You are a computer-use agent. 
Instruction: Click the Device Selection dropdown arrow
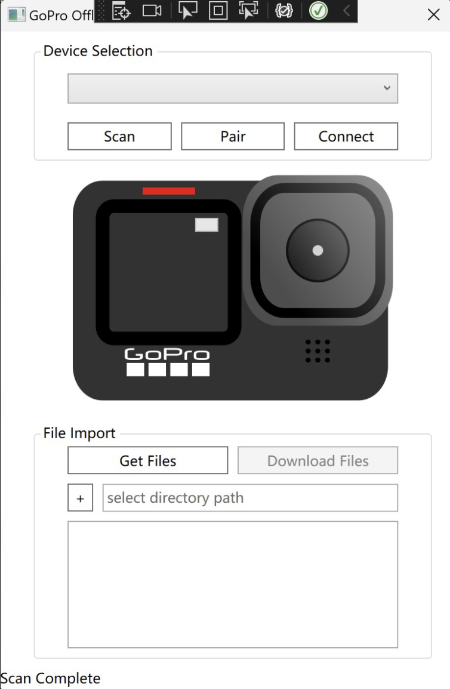coord(387,88)
